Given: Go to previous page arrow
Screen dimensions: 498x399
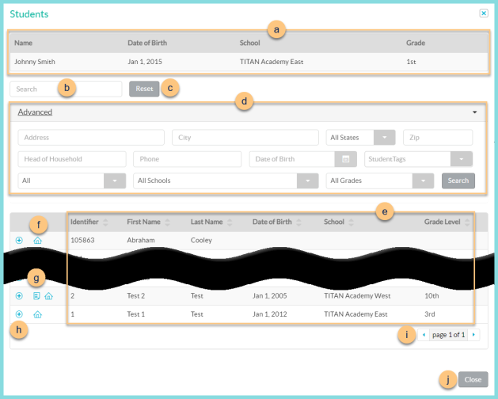Looking at the screenshot, I should point(424,335).
